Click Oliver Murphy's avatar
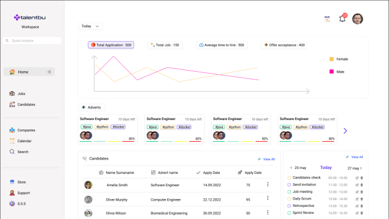The height and width of the screenshot is (219, 389). click(x=88, y=200)
